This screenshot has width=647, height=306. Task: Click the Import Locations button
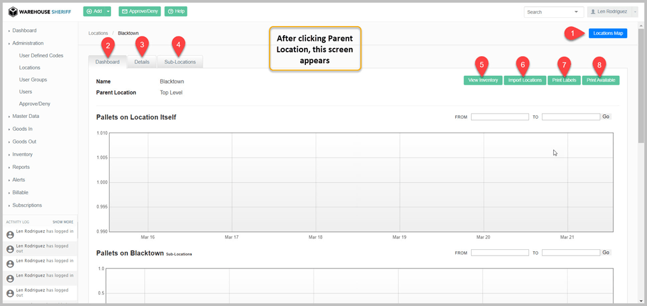point(525,80)
